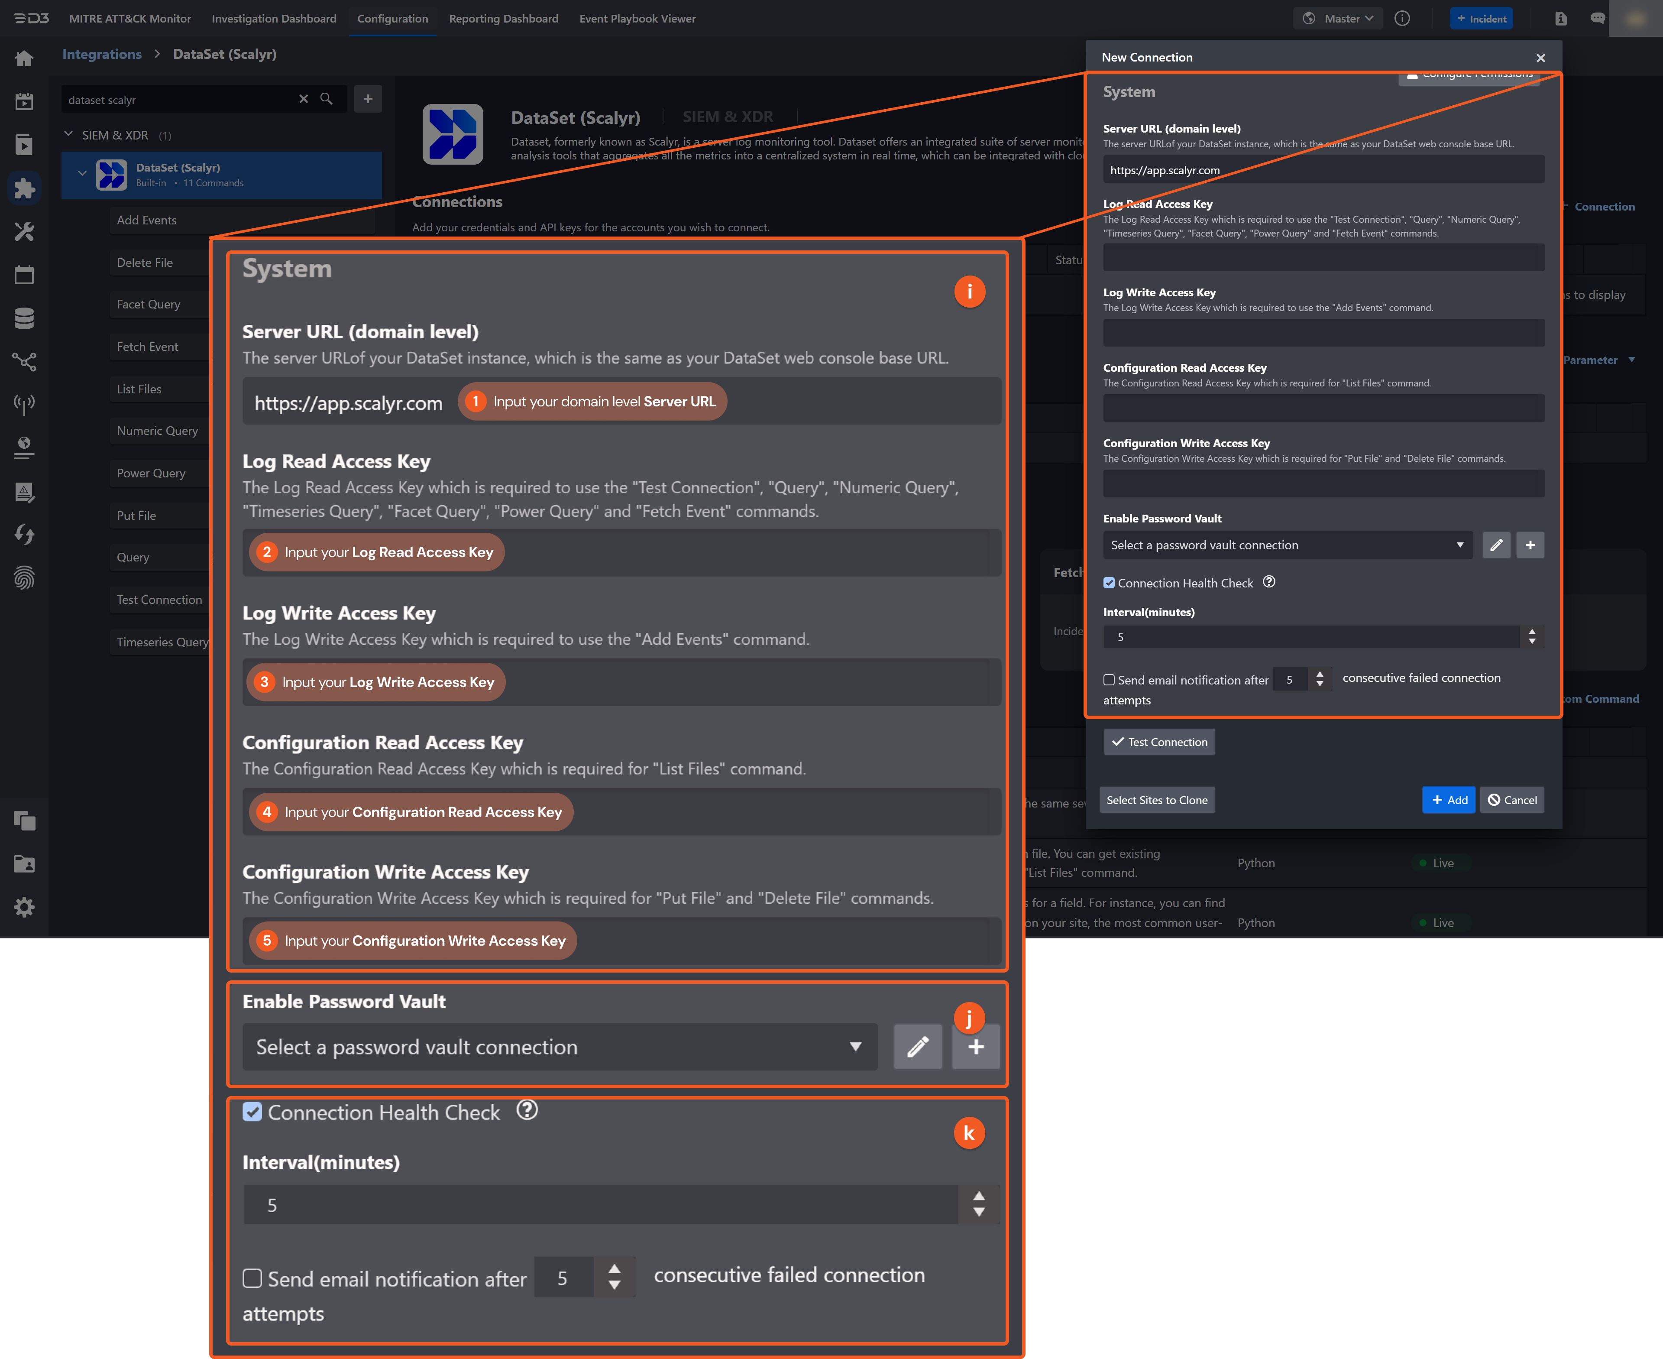Open Home from the left sidebar
The height and width of the screenshot is (1359, 1663).
click(x=24, y=58)
